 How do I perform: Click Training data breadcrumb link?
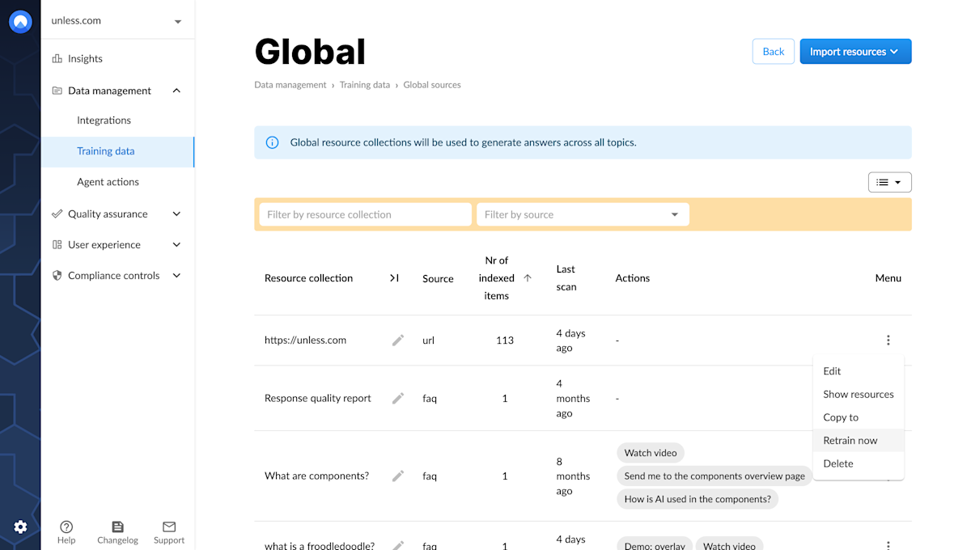365,85
